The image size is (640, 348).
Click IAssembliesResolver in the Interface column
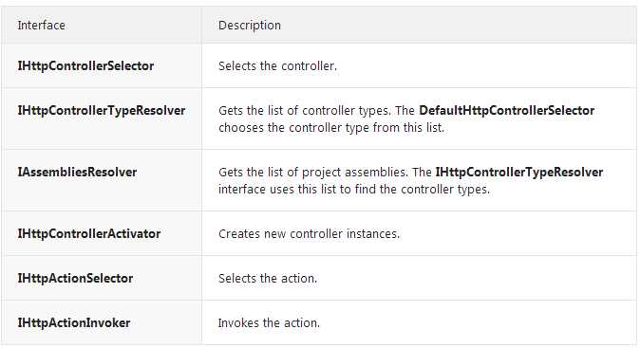[x=77, y=172]
